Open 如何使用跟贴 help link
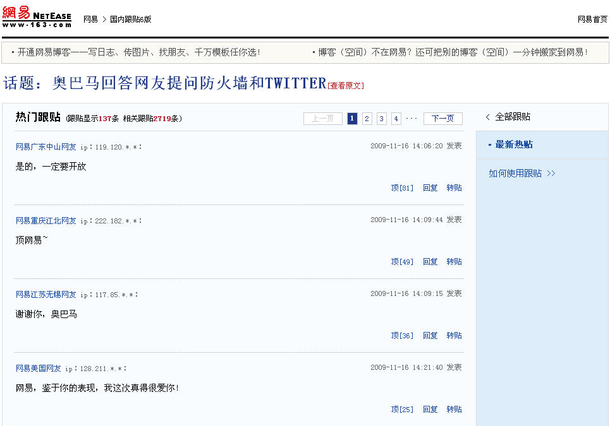Screen dimensions: 610x426 [522, 174]
